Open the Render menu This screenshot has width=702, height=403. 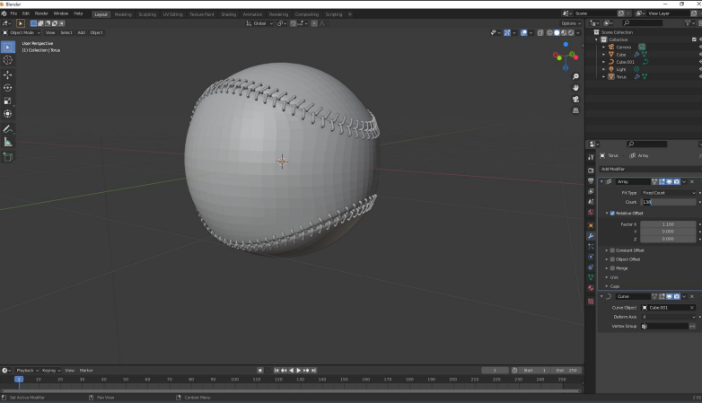[41, 13]
